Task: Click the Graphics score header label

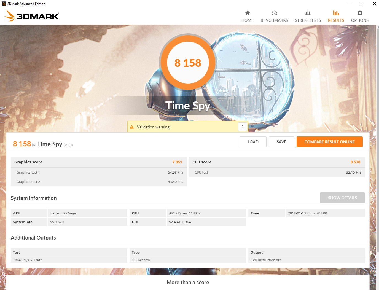Action: coord(28,162)
